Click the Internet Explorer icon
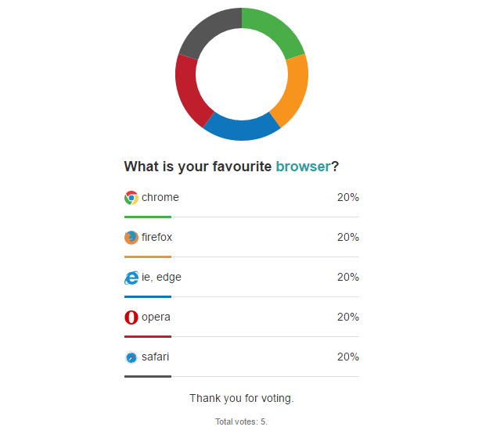 tap(131, 278)
